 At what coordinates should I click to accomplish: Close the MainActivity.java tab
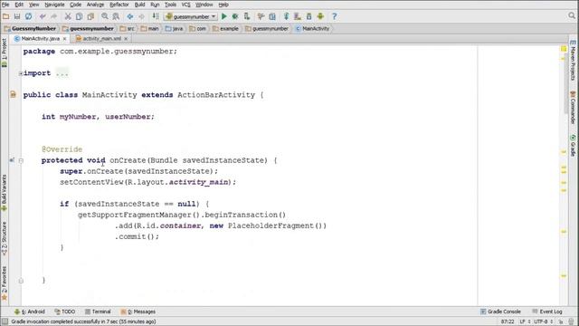pos(64,39)
